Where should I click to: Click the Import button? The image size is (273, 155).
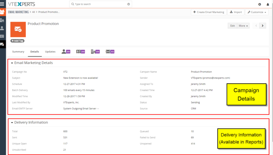click(236, 12)
